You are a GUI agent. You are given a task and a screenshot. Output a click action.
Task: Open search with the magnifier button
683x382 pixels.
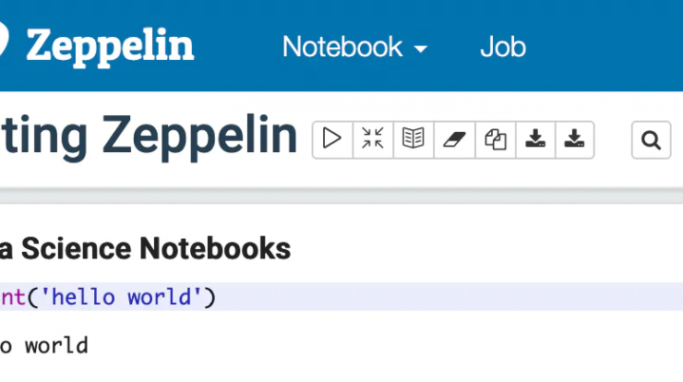point(652,140)
